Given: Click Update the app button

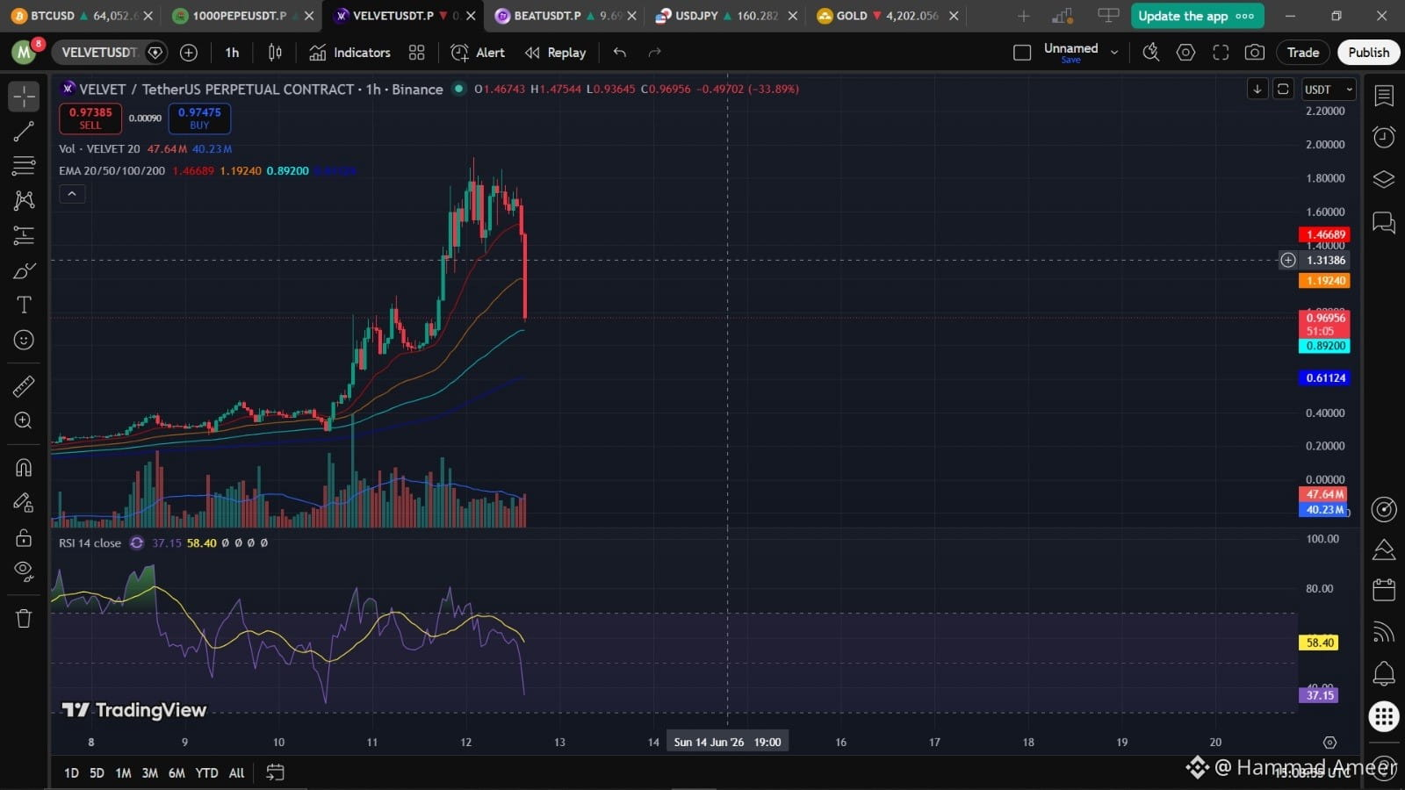Looking at the screenshot, I should click(1197, 16).
